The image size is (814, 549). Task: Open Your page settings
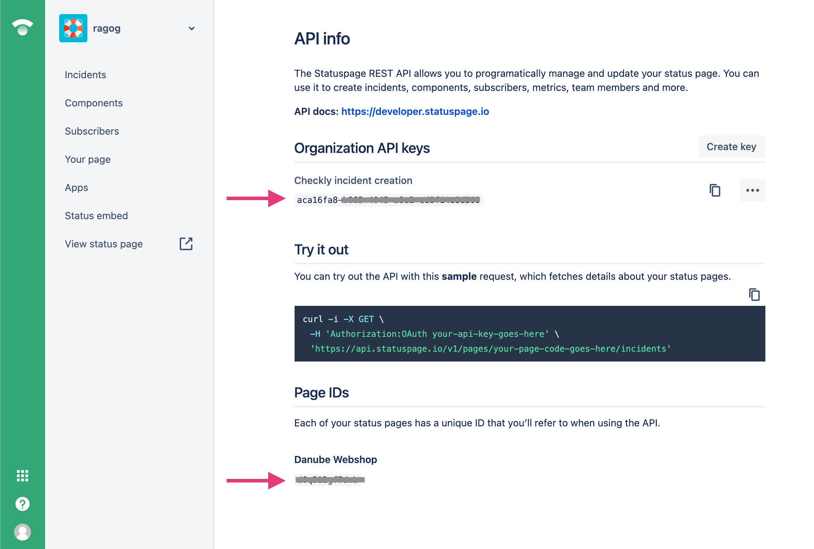(88, 159)
